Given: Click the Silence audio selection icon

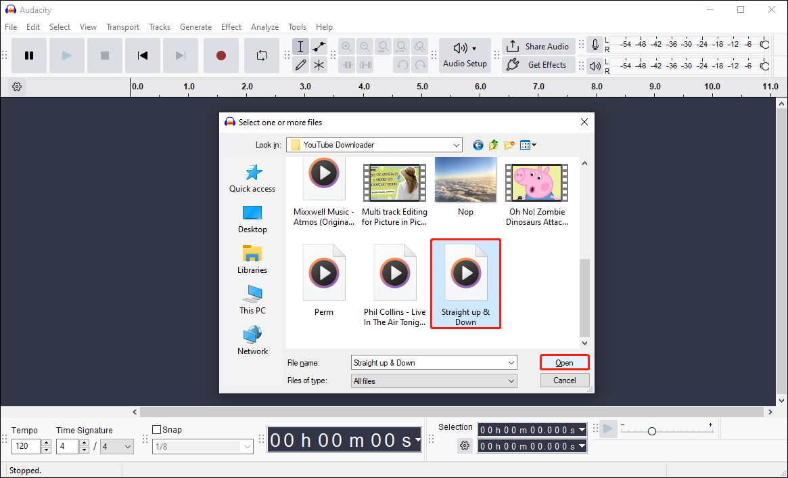Looking at the screenshot, I should pyautogui.click(x=365, y=65).
